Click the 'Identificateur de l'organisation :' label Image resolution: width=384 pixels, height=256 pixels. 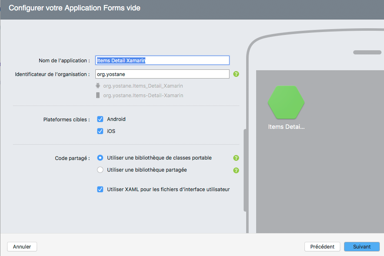point(52,74)
